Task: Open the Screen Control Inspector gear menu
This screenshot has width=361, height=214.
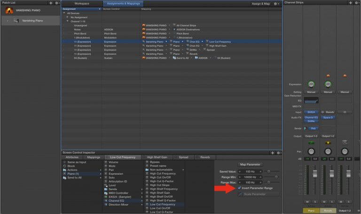Action: tap(279, 153)
